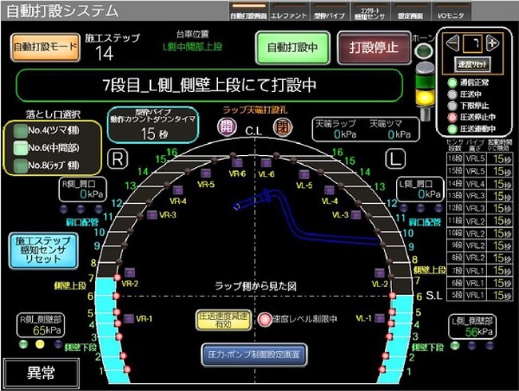Click the 通信正常 status lamp
This screenshot has height=391, width=519.
coord(453,83)
